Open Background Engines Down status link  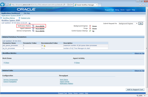click(94, 26)
